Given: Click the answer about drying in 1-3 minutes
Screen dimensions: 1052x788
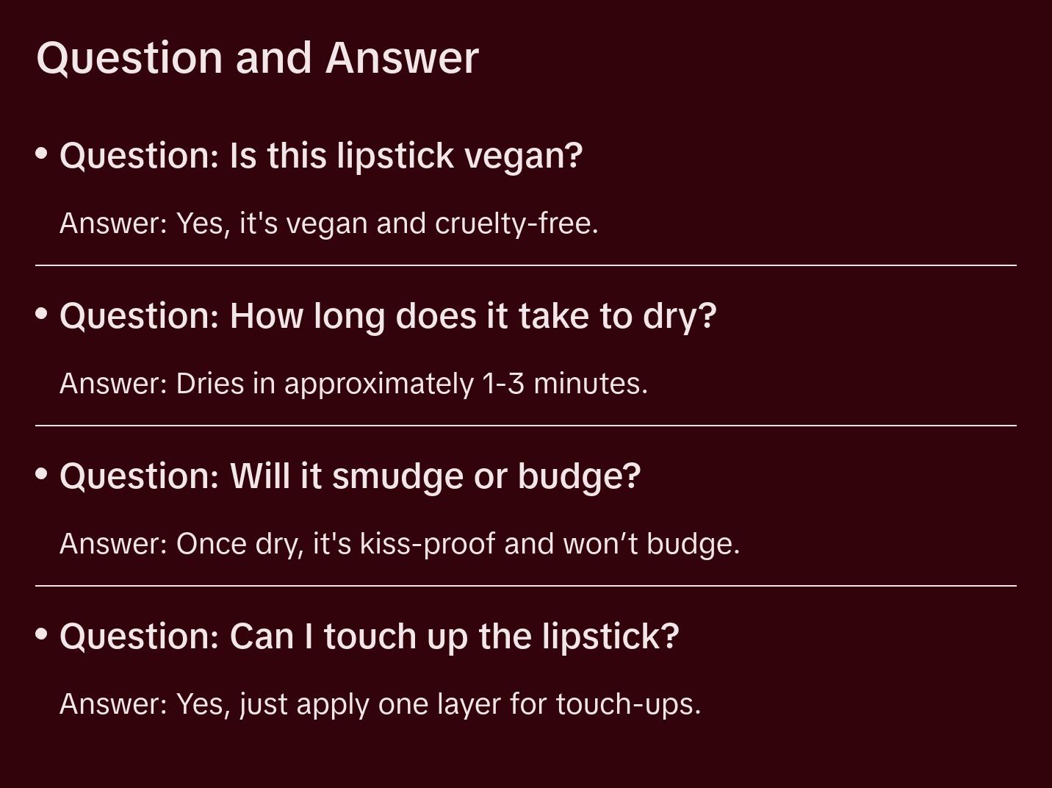Looking at the screenshot, I should coord(353,384).
